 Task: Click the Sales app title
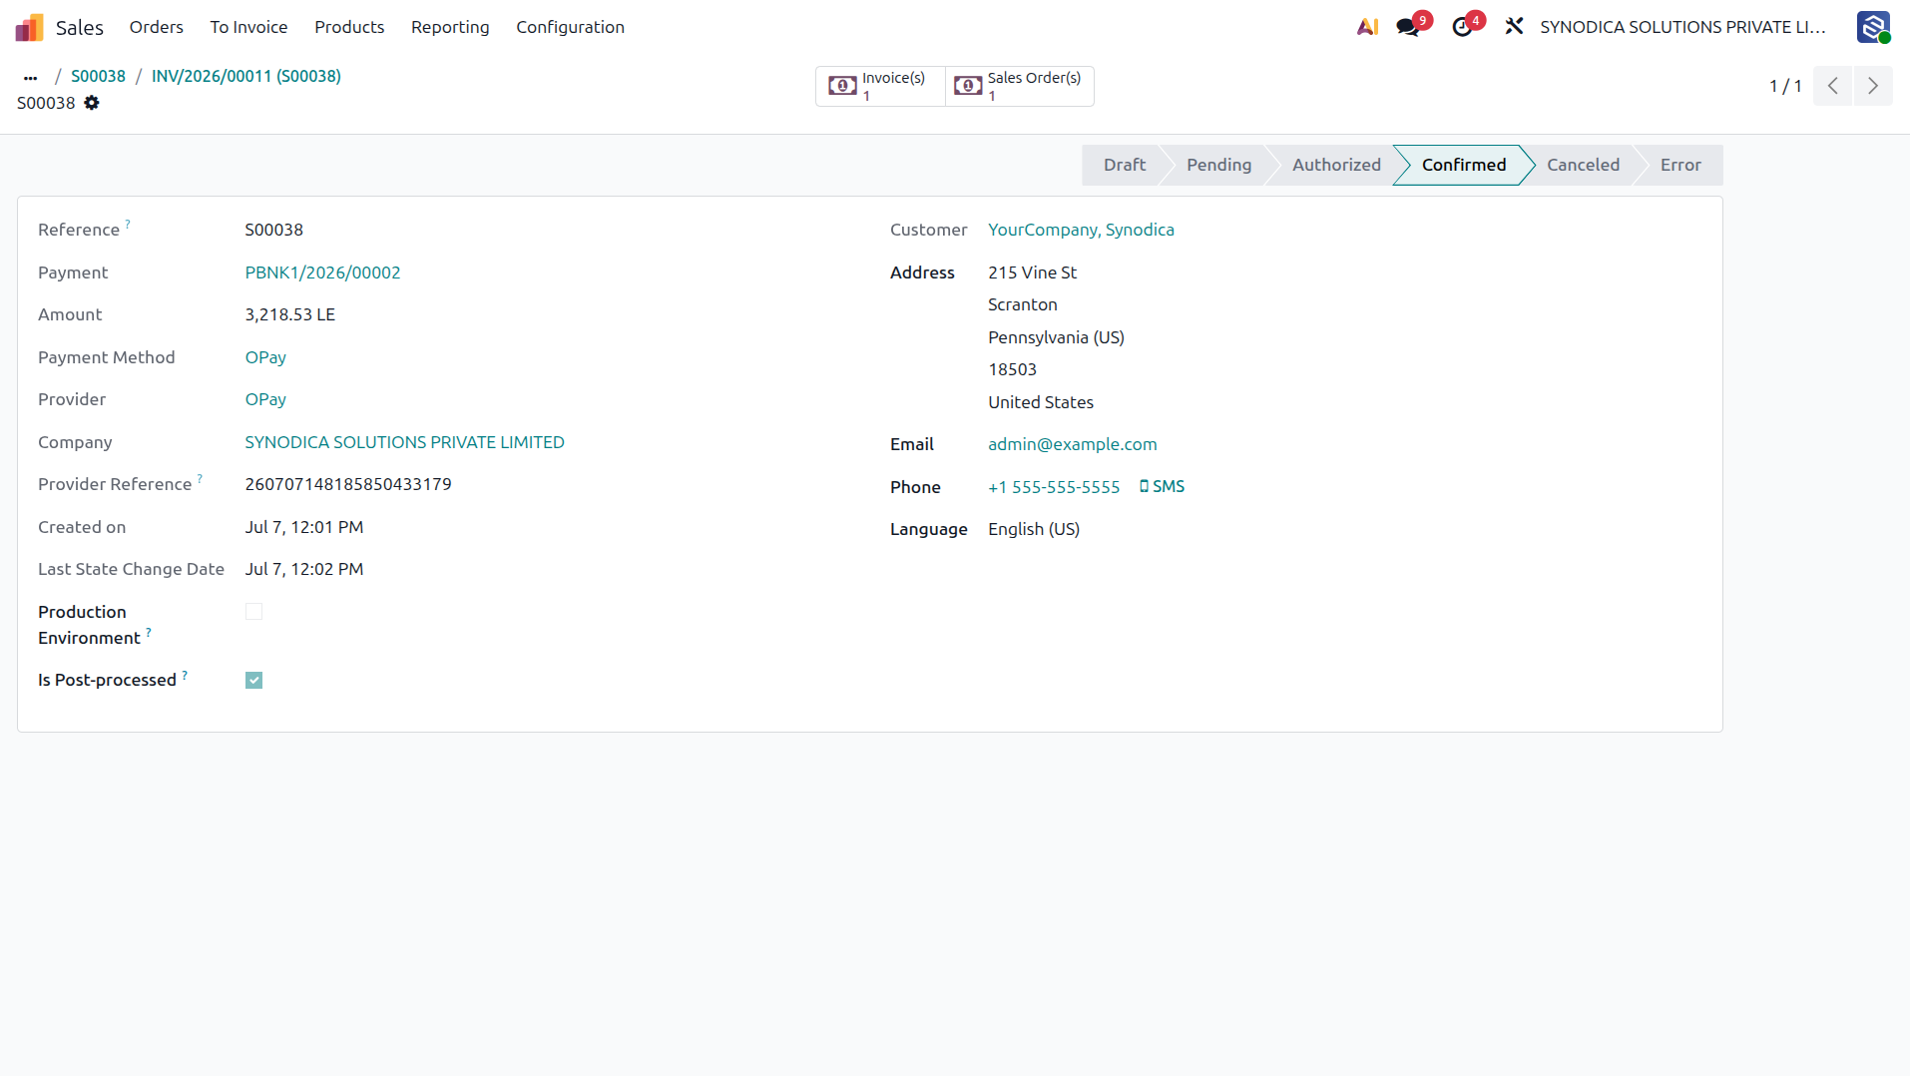click(x=80, y=27)
